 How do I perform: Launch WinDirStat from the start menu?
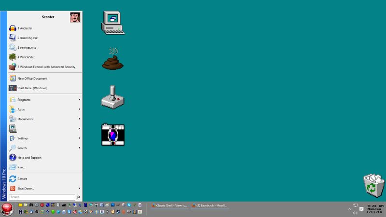click(x=45, y=57)
